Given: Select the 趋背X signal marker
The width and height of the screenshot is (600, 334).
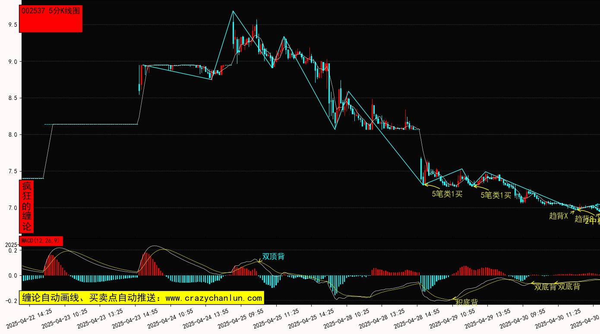Looking at the screenshot, I should [558, 216].
